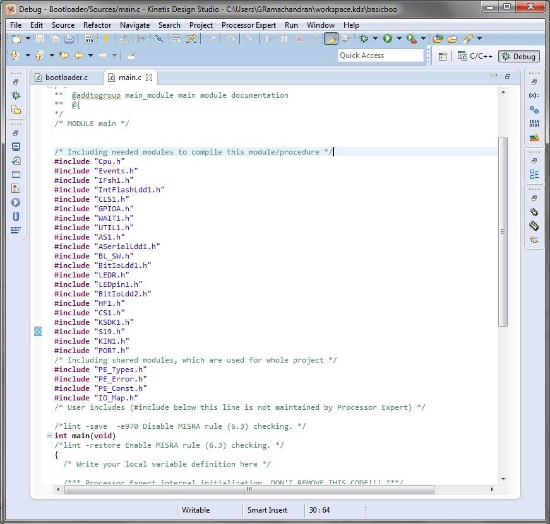Click the scroll-down arrow of the editor

(x=503, y=479)
